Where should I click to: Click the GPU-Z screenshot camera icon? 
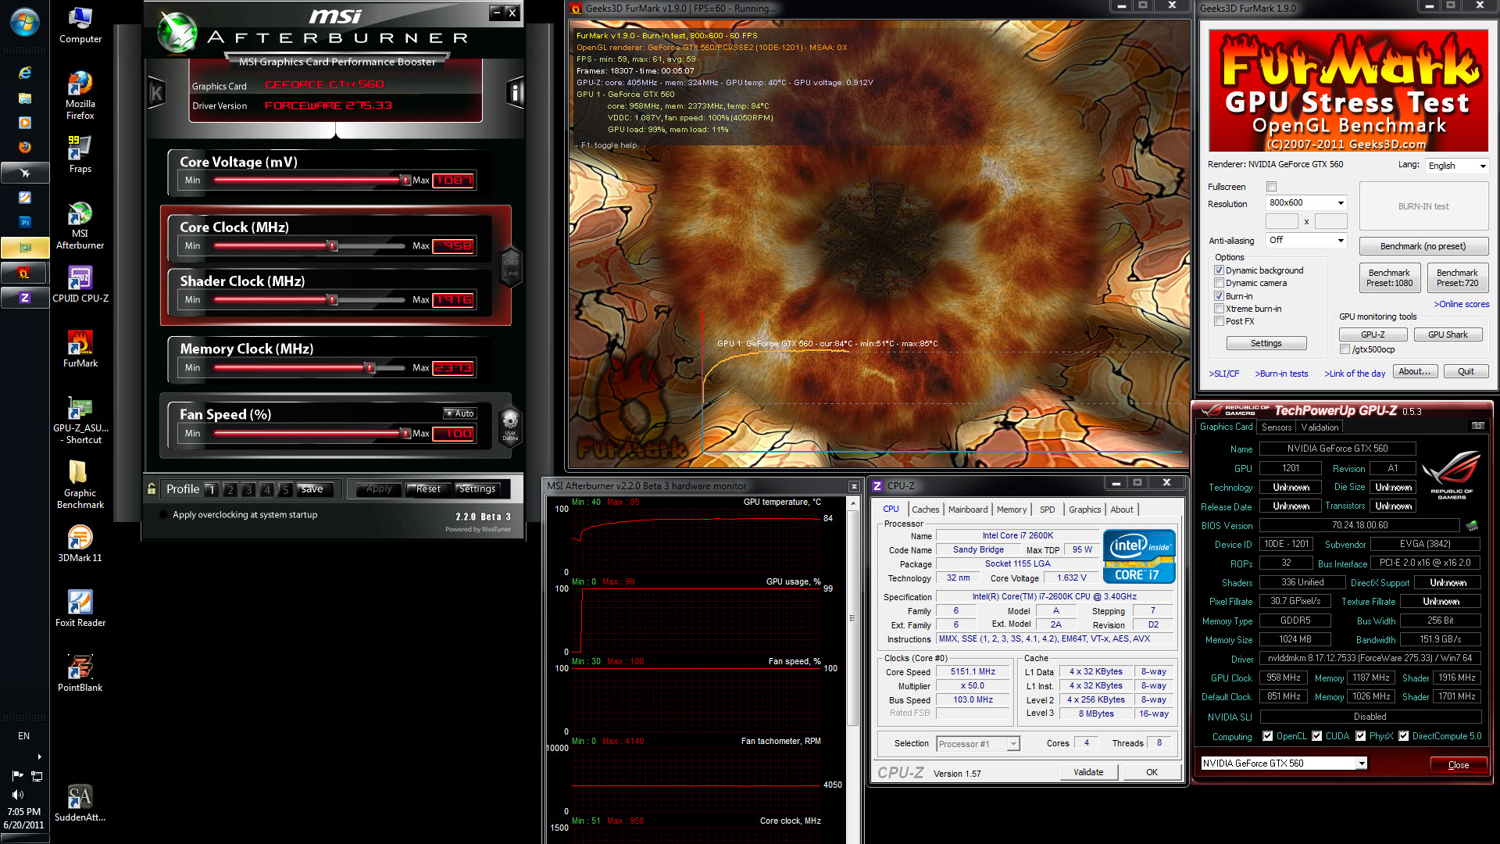(x=1477, y=426)
